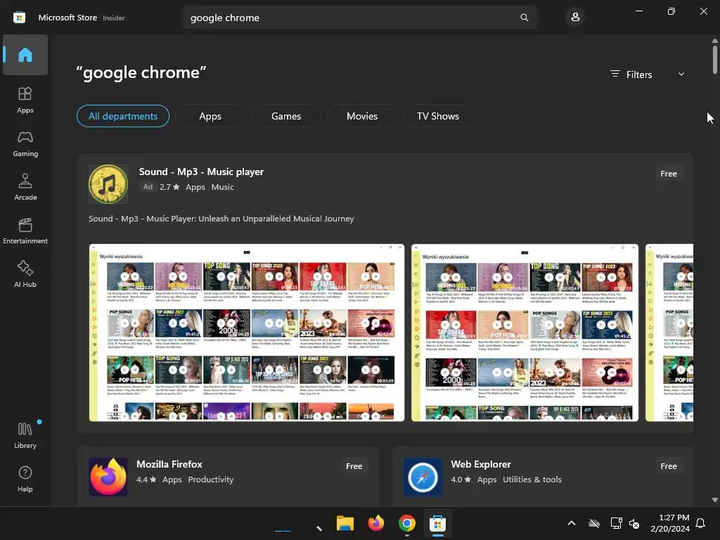Open File Explorer from the taskbar

click(x=345, y=523)
